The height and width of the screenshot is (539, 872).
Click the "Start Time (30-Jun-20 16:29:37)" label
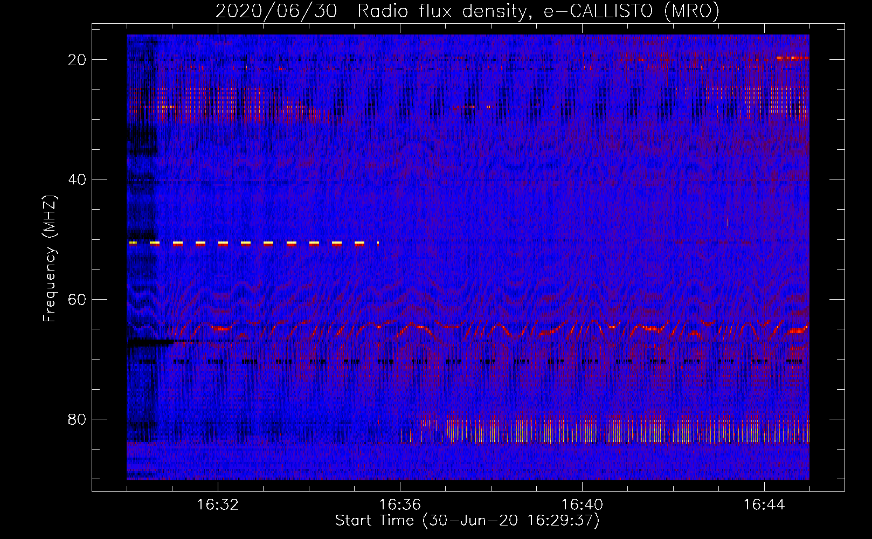click(467, 521)
